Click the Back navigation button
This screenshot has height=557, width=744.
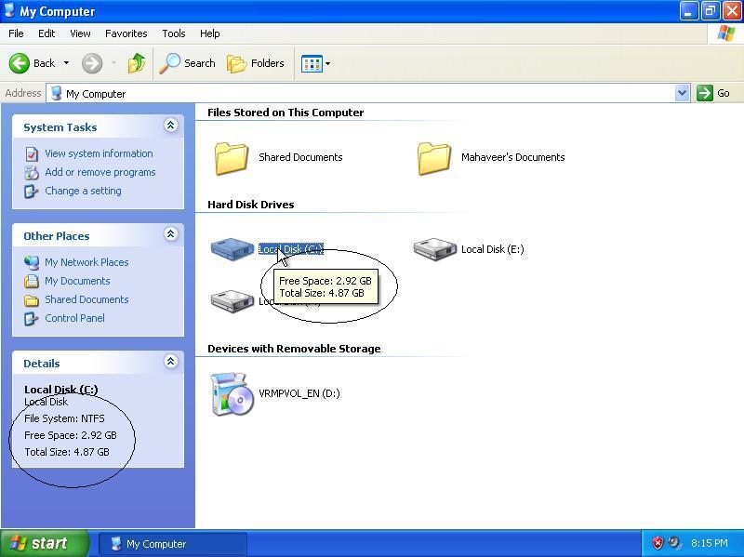coord(31,63)
